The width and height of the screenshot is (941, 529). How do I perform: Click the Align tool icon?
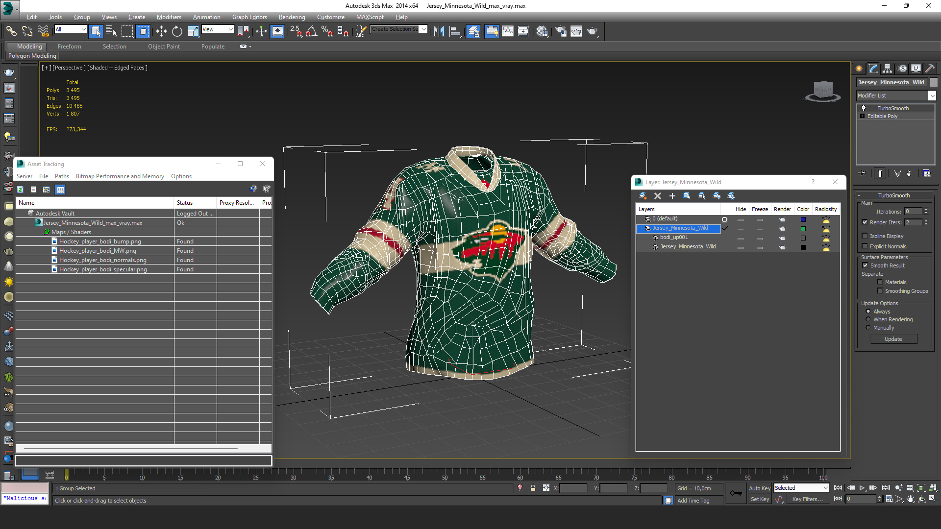(455, 31)
